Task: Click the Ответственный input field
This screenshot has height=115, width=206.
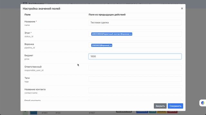Action: [x=135, y=68]
